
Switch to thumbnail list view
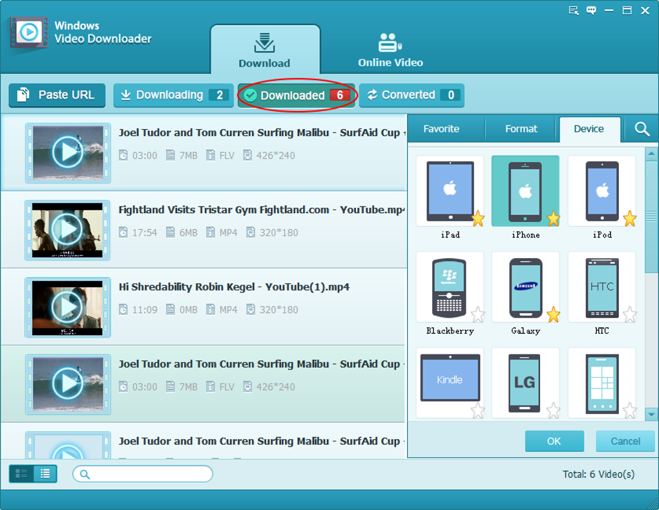(x=21, y=474)
